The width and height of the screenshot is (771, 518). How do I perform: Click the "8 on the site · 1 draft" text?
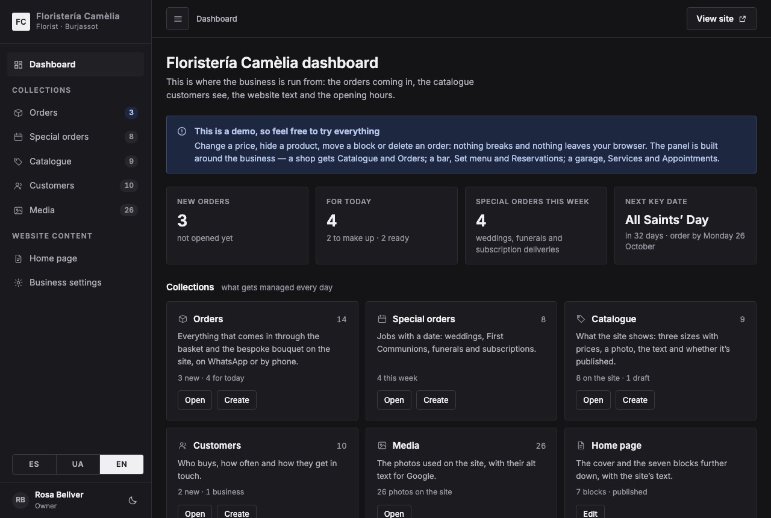(x=613, y=378)
